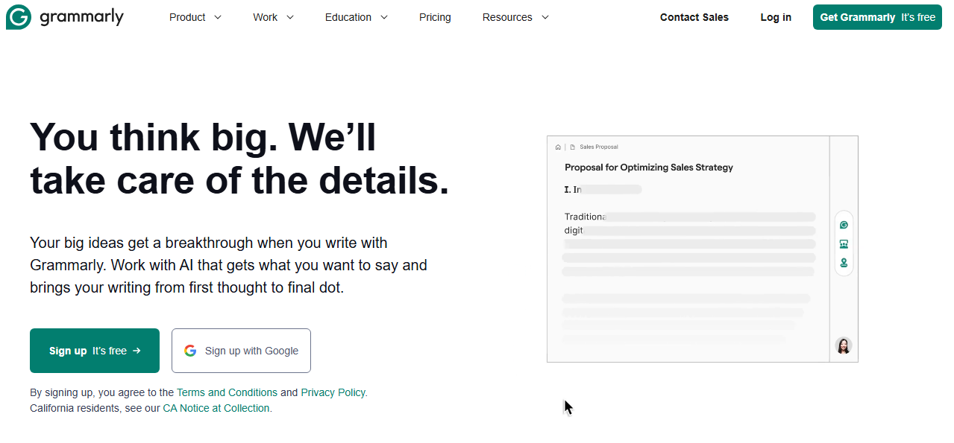
Task: Go to the Pricing page
Action: [435, 17]
